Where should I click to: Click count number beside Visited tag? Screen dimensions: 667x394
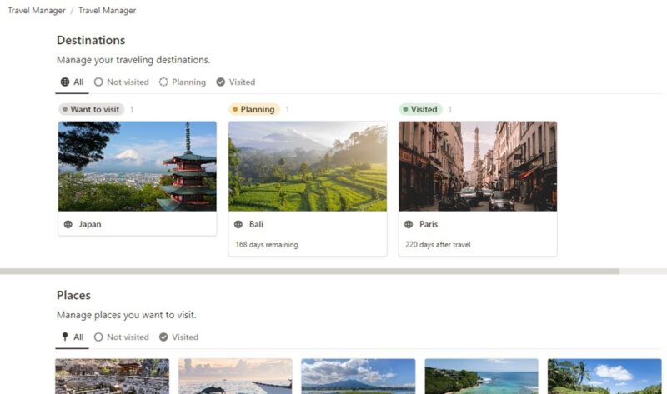click(449, 110)
